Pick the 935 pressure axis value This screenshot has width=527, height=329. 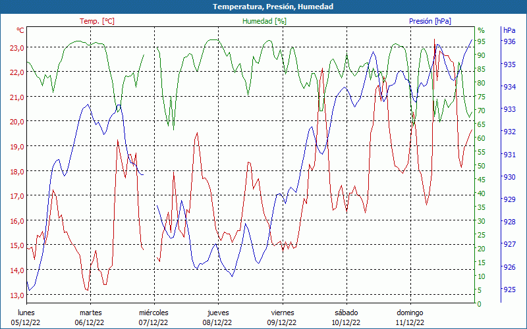509,64
